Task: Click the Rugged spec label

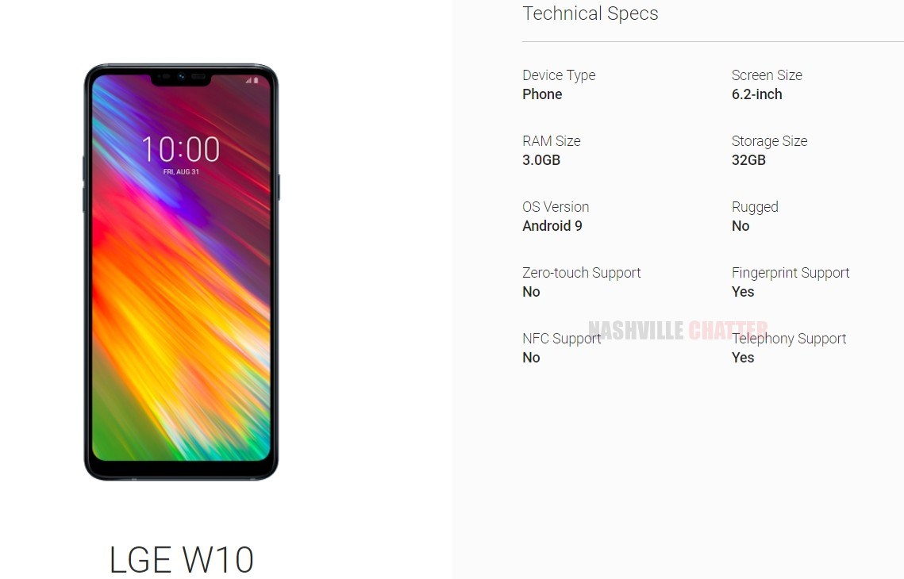Action: pyautogui.click(x=755, y=207)
